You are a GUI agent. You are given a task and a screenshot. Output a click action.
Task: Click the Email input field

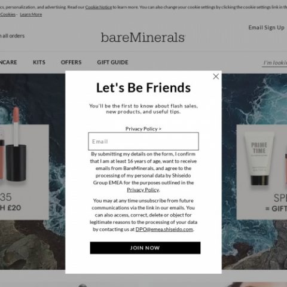click(143, 141)
